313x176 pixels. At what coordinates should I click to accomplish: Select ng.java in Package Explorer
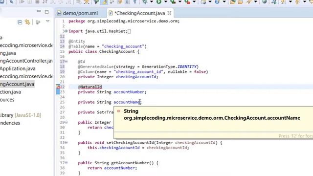point(8,53)
